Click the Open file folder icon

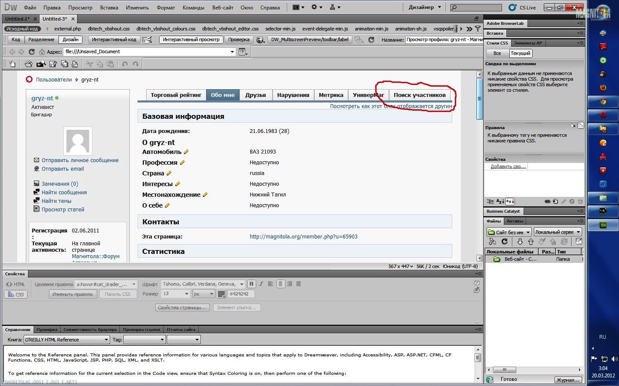click(x=28, y=64)
